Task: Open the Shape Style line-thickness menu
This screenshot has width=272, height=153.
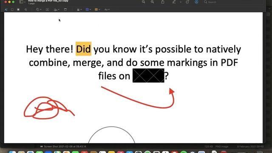Action: [x=79, y=9]
